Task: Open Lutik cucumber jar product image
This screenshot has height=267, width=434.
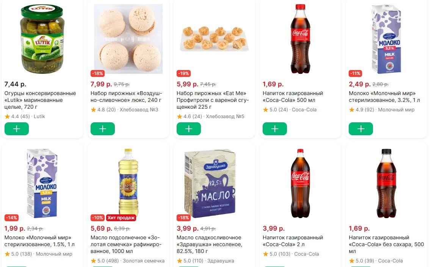Action: (x=42, y=39)
